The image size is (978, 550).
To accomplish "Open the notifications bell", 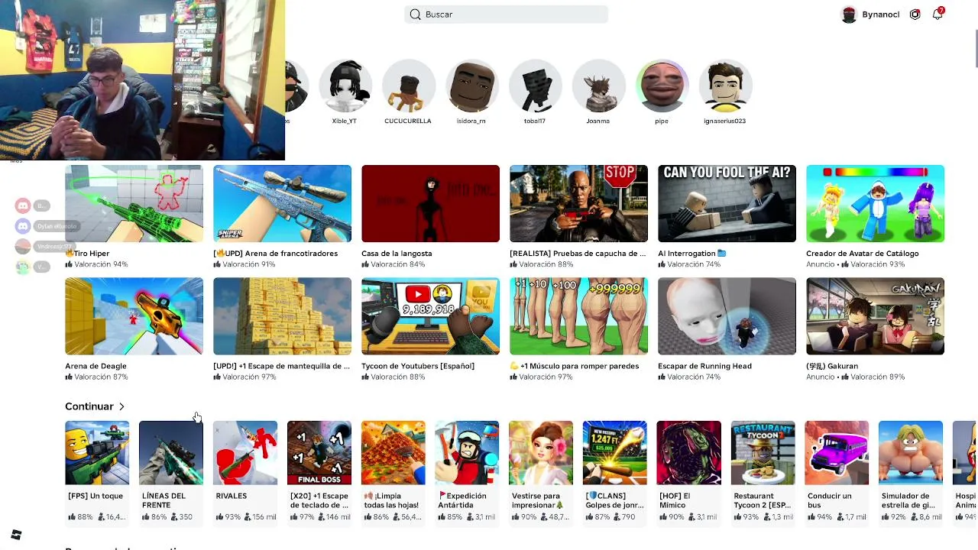I will coord(938,15).
